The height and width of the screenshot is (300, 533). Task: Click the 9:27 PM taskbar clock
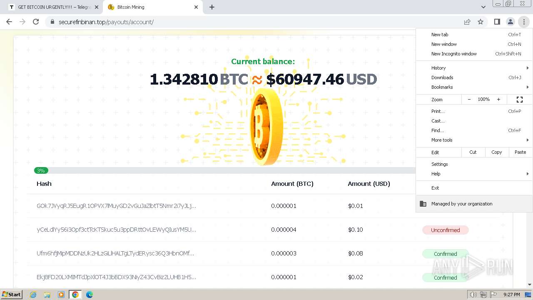coord(511,295)
